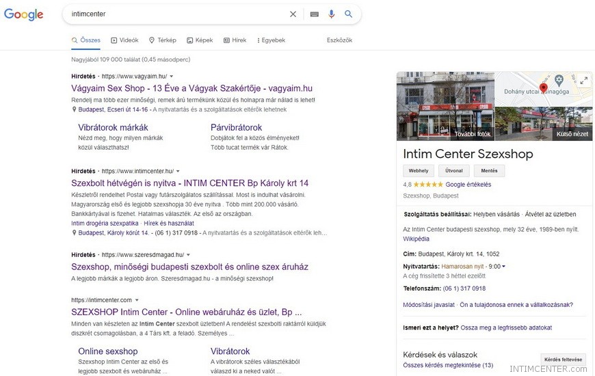Viewport: 595px width, 376px height.
Task: Open dropdown arrow beside vagyaim.hu ad URL
Action: pos(172,76)
